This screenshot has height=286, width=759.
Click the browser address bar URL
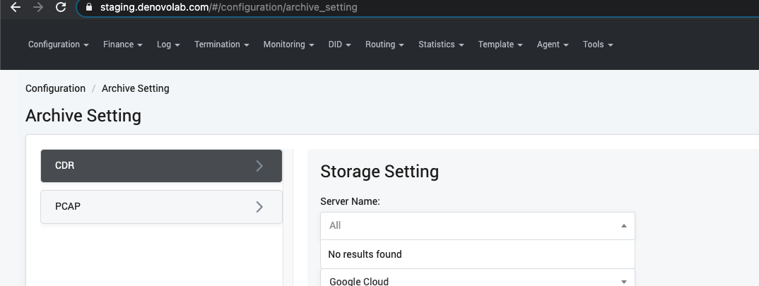pos(228,7)
